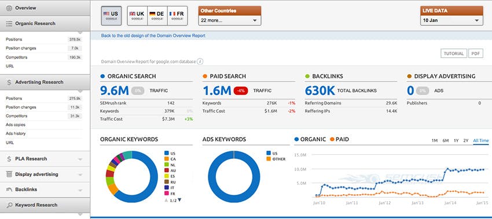Select the All Time range
This screenshot has width=492, height=219.
click(481, 140)
